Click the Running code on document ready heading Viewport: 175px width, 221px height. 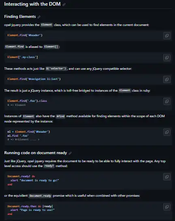click(x=36, y=153)
